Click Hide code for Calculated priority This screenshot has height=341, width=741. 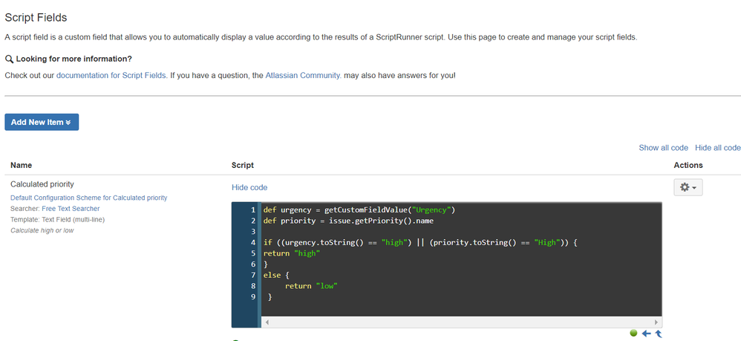point(249,187)
